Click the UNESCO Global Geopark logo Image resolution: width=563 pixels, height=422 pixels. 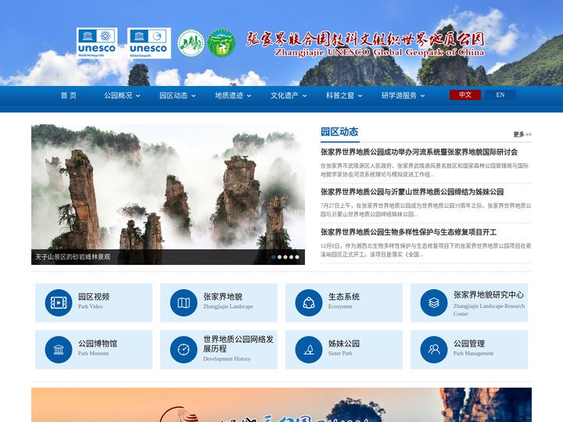click(149, 43)
